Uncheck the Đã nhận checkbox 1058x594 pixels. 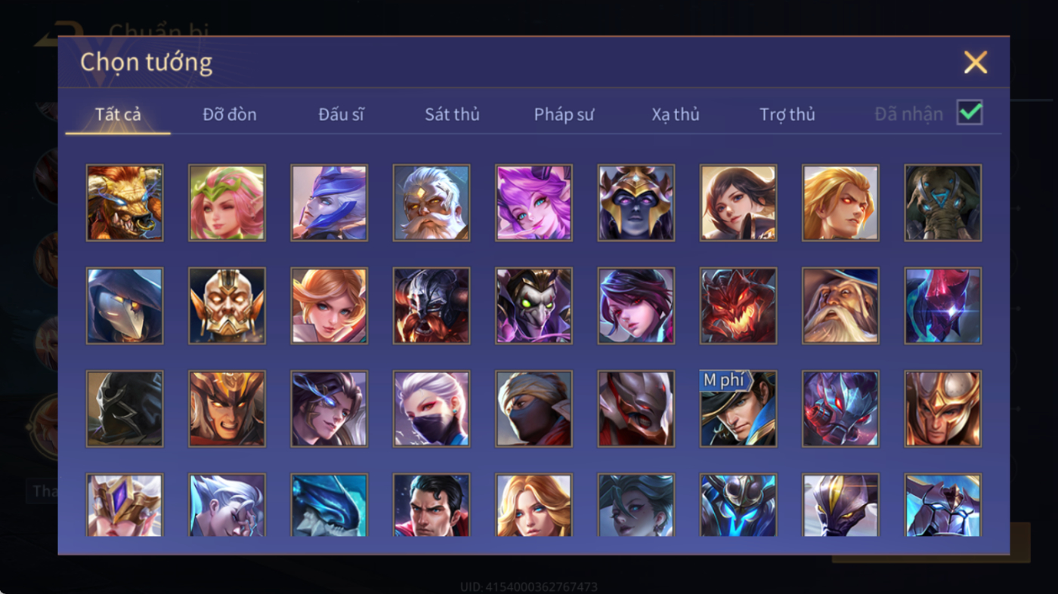pyautogui.click(x=970, y=113)
